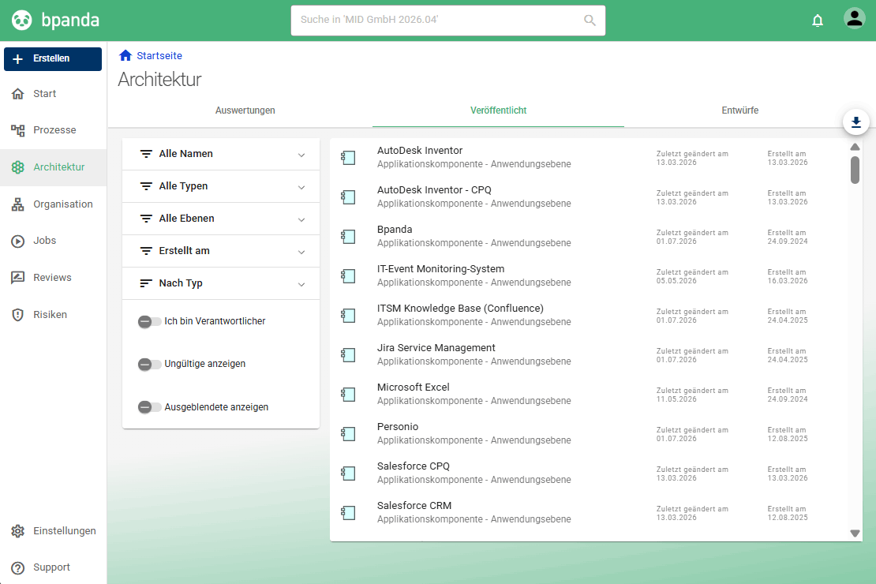The width and height of the screenshot is (876, 584).
Task: Click the AutoDesk Inventor component icon
Action: [348, 158]
